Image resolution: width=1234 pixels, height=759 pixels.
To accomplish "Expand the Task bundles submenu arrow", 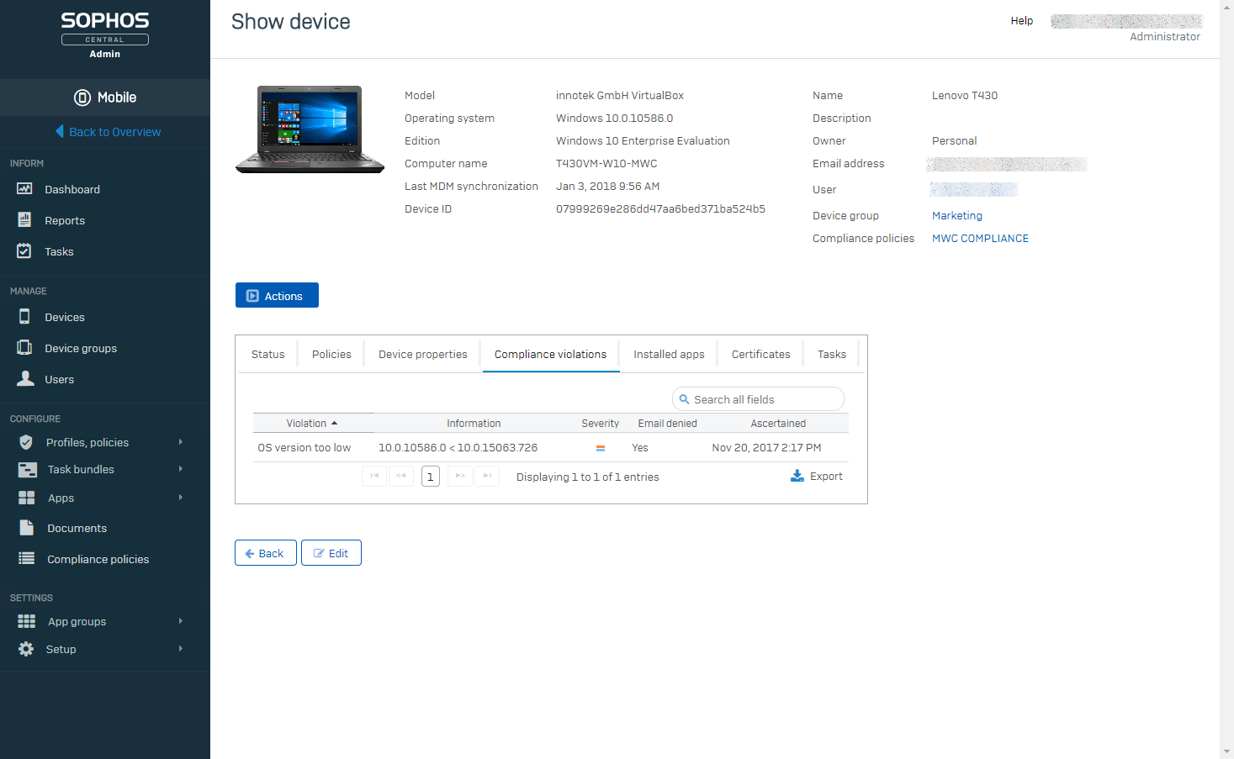I will click(x=181, y=469).
